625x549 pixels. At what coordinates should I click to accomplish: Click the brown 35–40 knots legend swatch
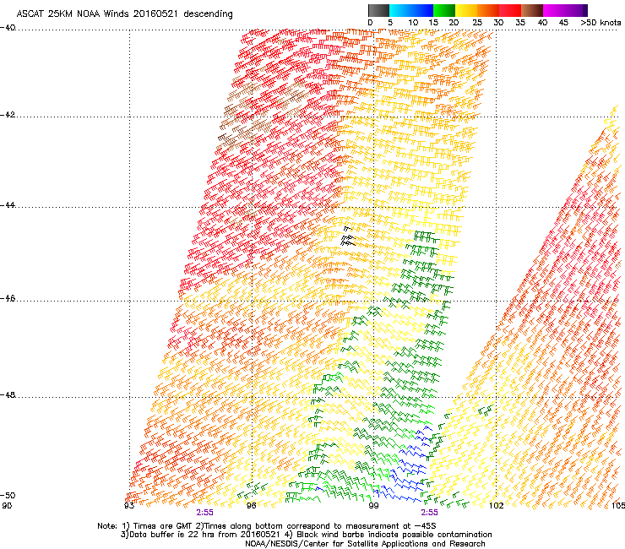pyautogui.click(x=532, y=10)
